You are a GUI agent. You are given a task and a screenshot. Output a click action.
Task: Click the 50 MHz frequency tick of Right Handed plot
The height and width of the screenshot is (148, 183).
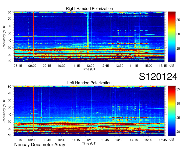coord(9,33)
